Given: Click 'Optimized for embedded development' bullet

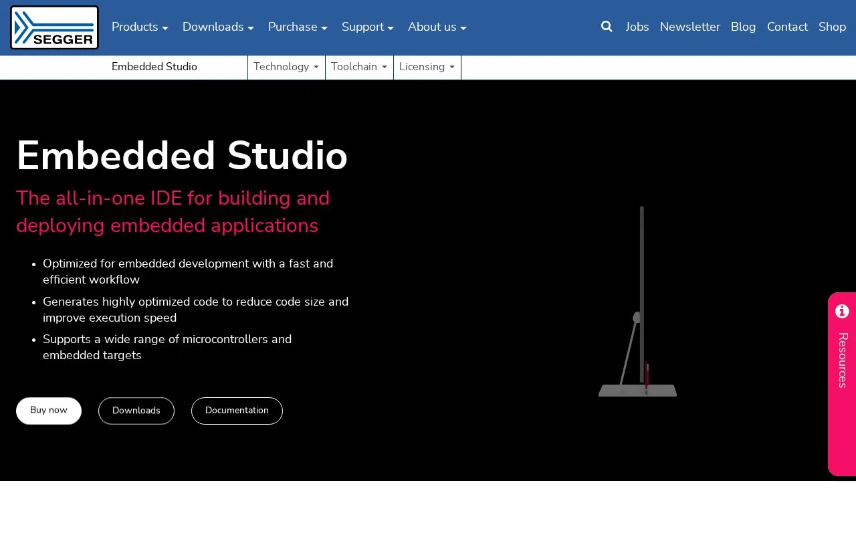Looking at the screenshot, I should (188, 272).
